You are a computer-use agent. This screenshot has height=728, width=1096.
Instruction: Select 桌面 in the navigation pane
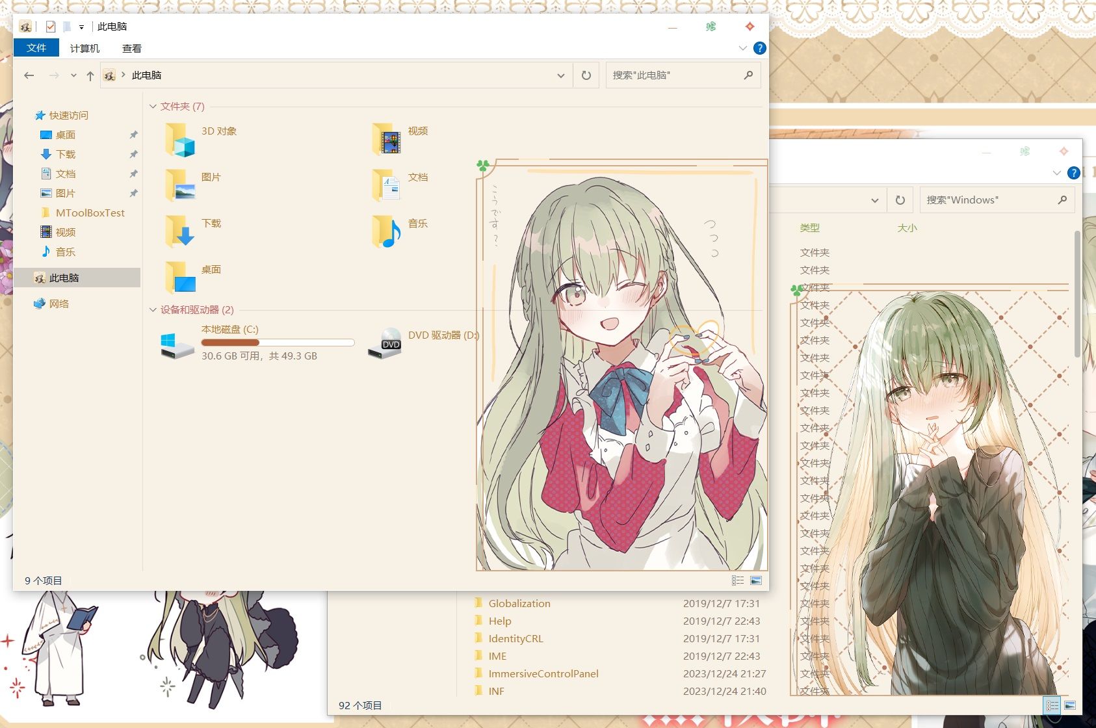tap(66, 135)
